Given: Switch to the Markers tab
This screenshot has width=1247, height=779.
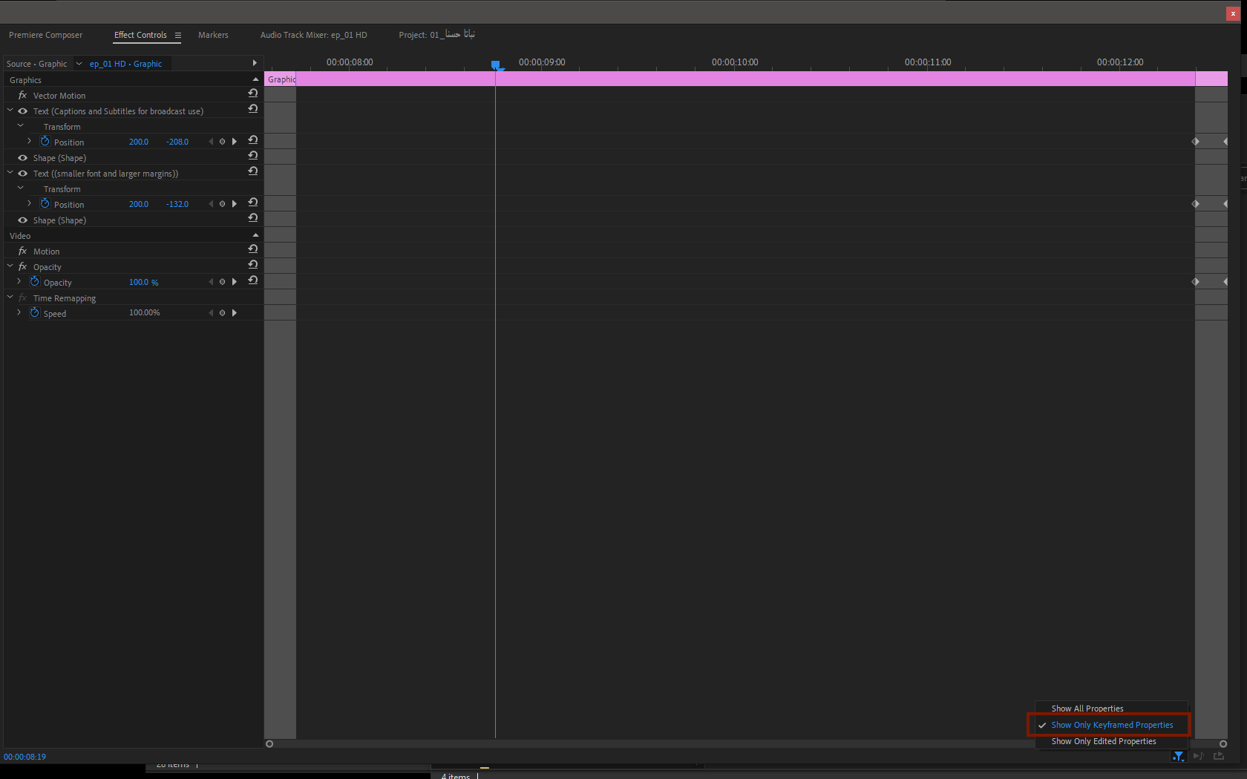Looking at the screenshot, I should click(x=213, y=35).
